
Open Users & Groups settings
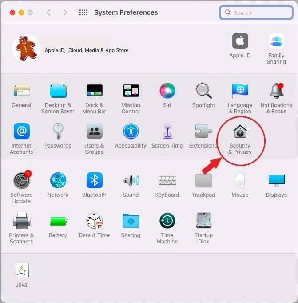[94, 131]
